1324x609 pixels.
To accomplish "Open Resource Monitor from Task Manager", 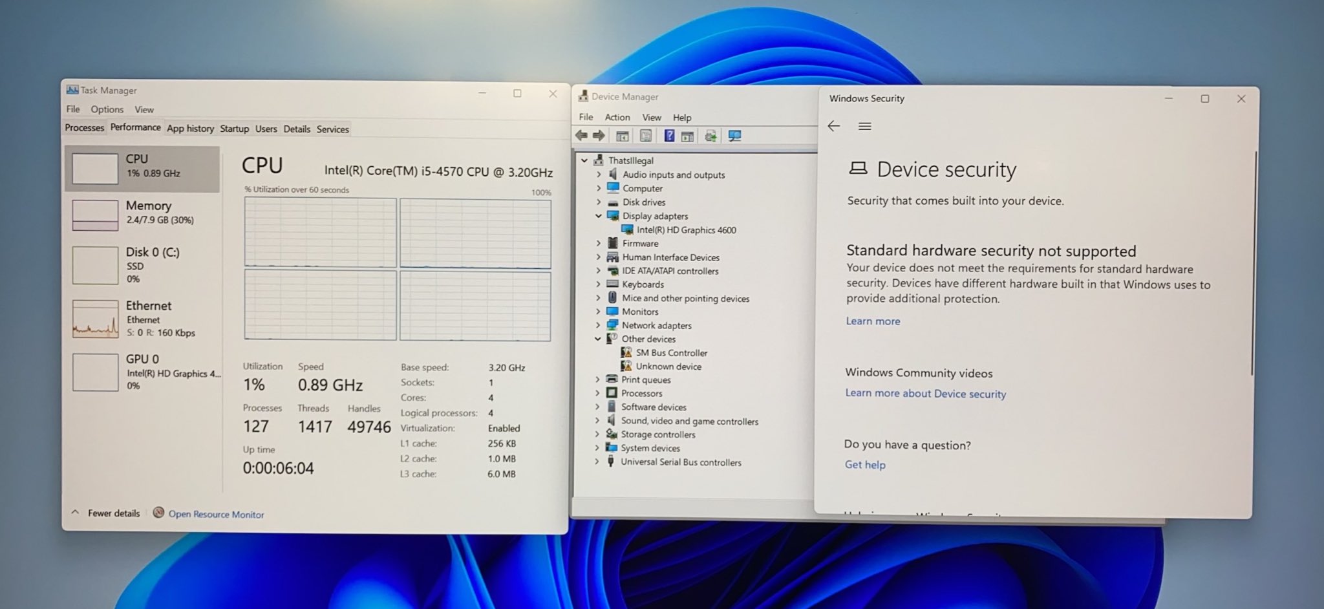I will (x=216, y=514).
